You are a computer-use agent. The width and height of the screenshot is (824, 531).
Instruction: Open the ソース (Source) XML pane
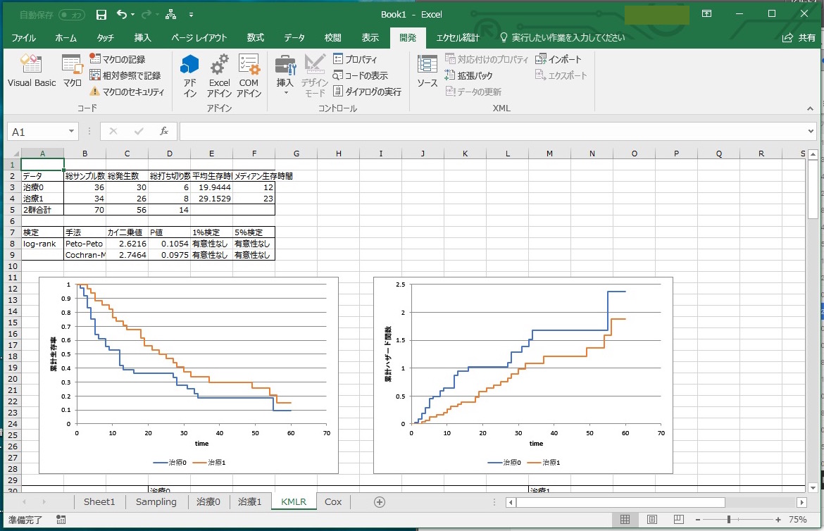click(x=425, y=73)
